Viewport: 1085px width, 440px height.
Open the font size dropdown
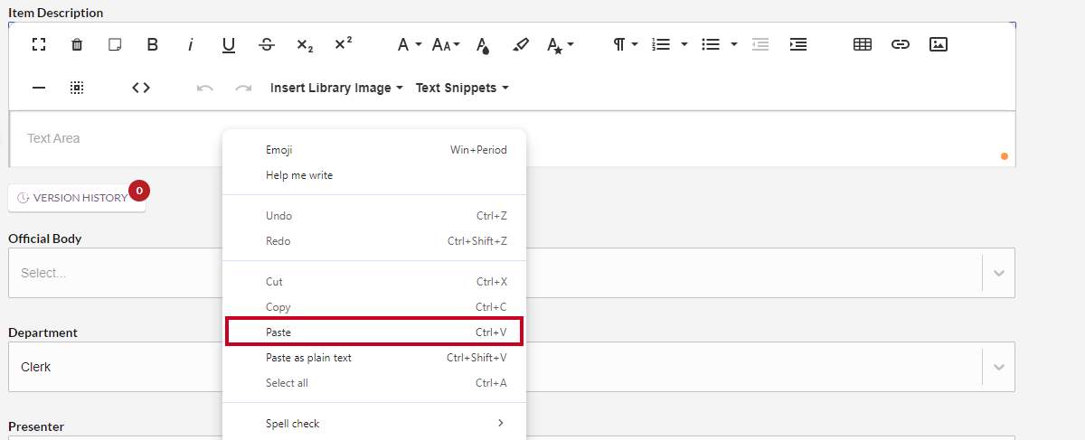[446, 44]
